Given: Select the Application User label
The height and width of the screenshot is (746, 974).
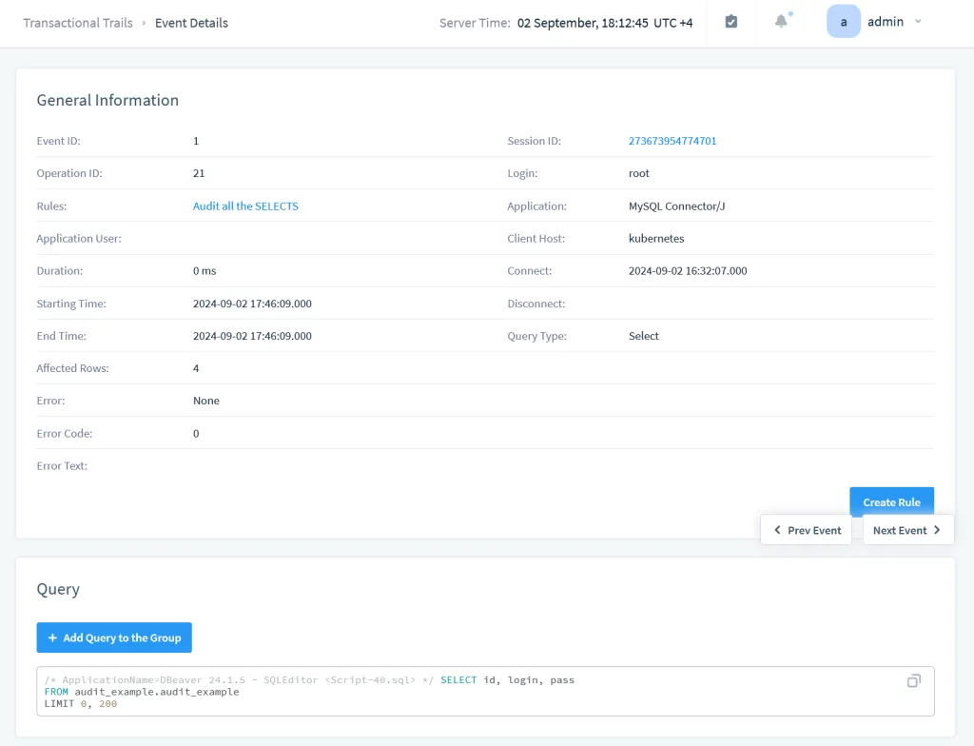Looking at the screenshot, I should pos(79,239).
